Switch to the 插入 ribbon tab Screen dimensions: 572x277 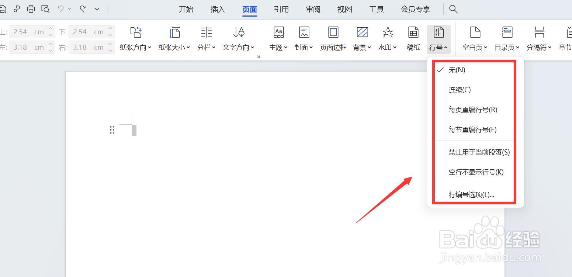pos(218,9)
